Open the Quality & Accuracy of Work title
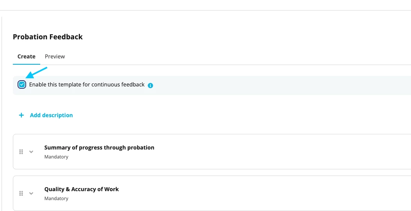 click(81, 189)
